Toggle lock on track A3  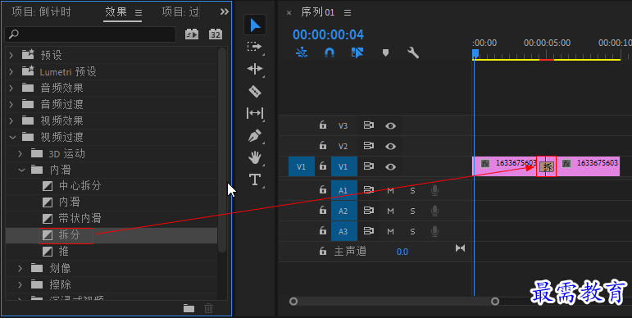tap(322, 230)
